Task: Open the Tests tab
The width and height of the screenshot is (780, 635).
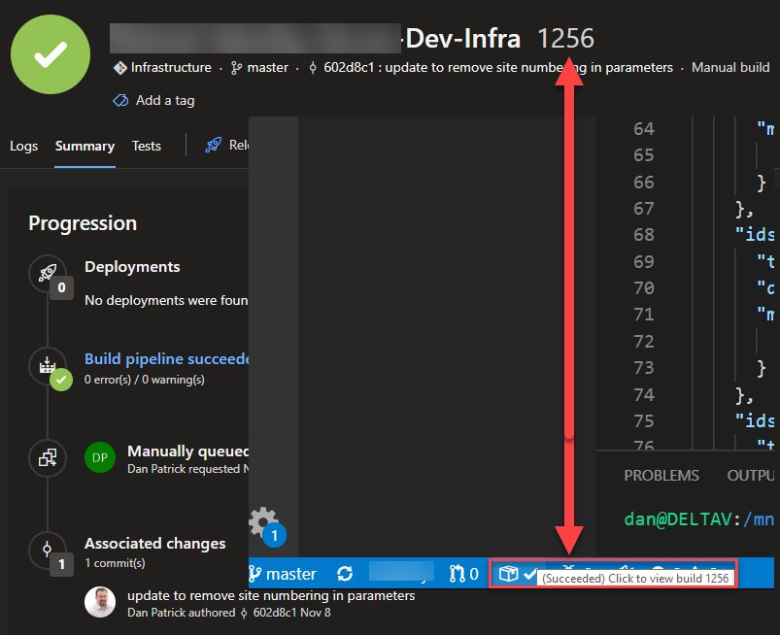Action: [147, 147]
